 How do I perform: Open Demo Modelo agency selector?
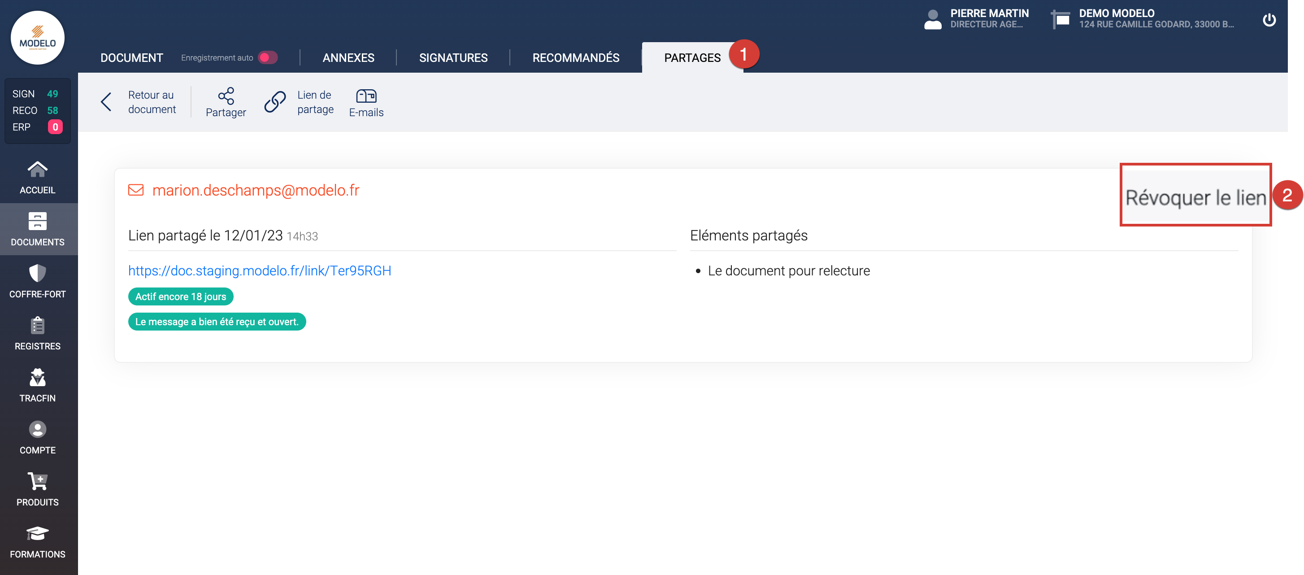(1142, 19)
